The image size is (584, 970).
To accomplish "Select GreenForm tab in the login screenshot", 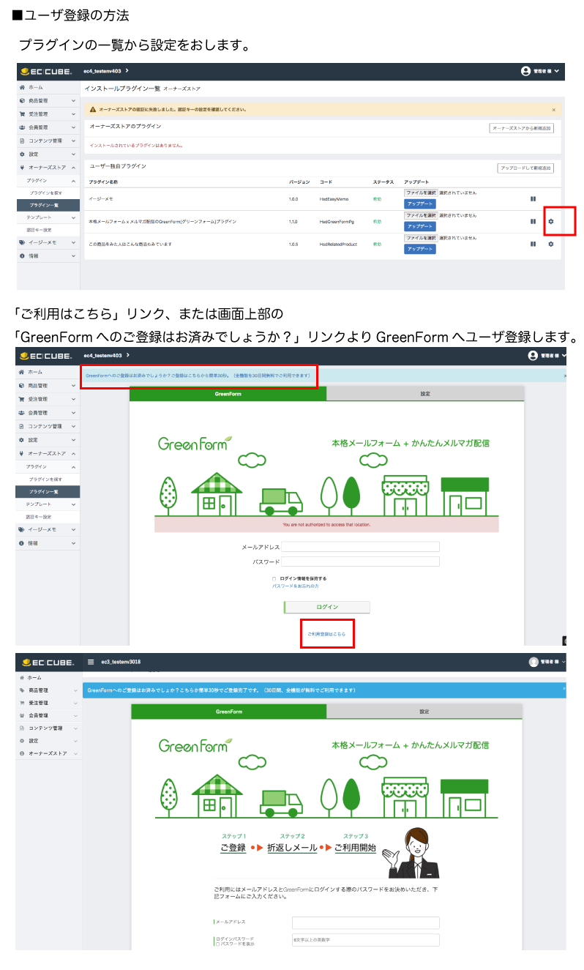I will coord(228,394).
